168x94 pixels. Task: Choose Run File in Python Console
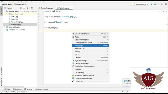click(x=91, y=76)
